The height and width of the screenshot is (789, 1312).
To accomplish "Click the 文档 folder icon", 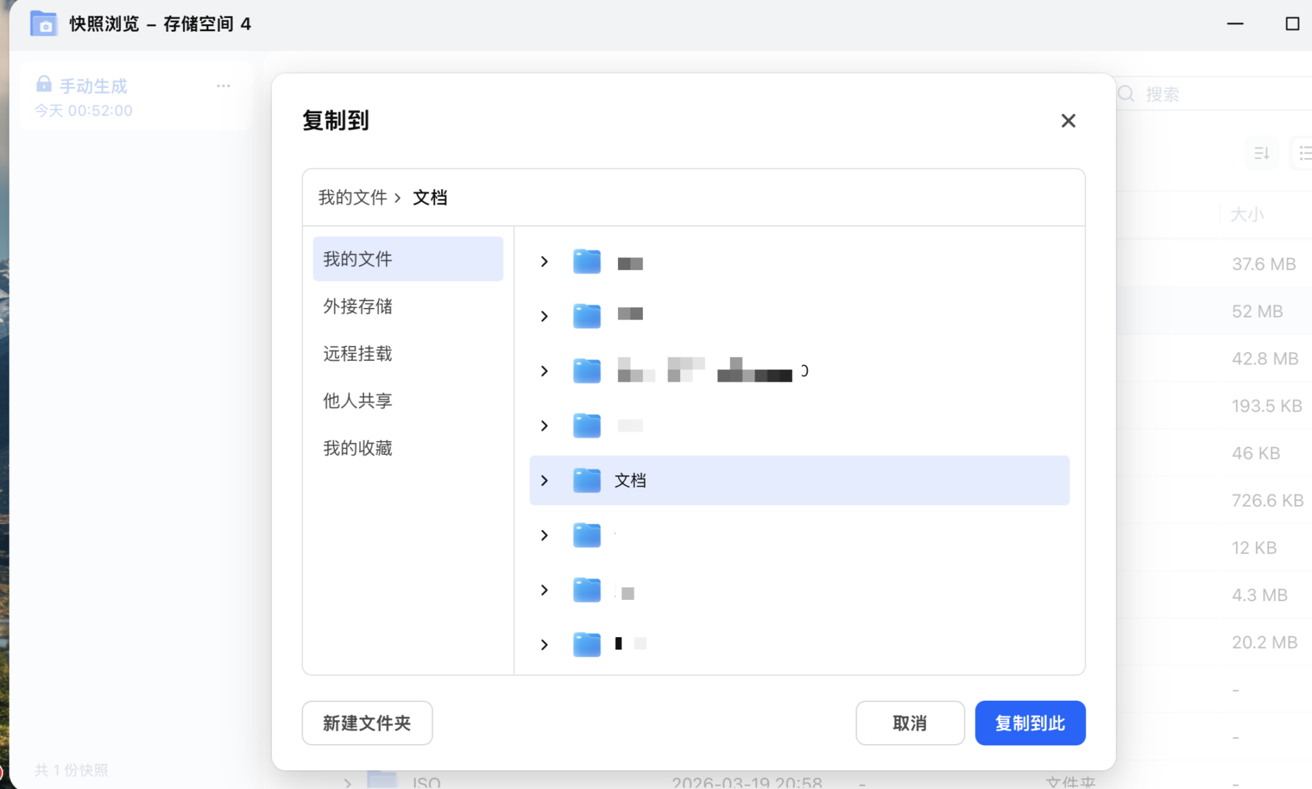I will 586,480.
